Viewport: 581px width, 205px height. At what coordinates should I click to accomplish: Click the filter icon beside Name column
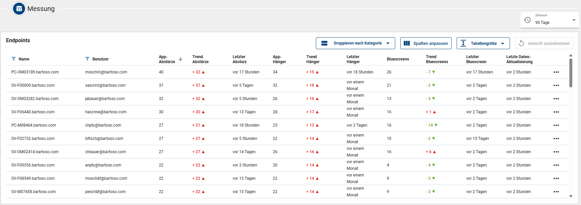(14, 59)
